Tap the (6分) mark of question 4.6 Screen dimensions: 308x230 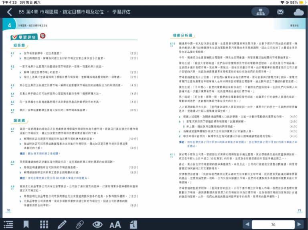(134, 110)
